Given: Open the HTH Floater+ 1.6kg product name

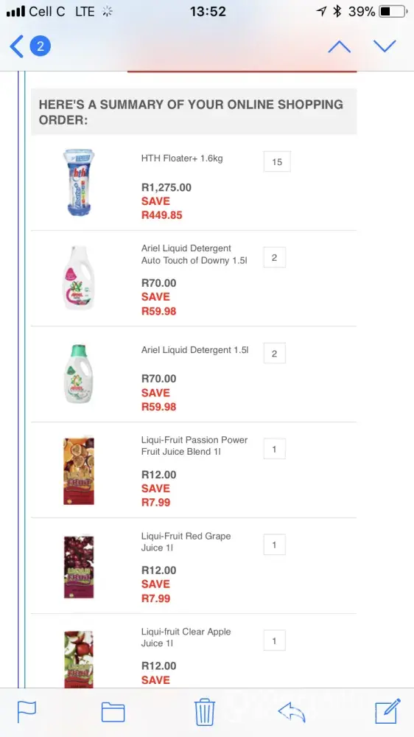Looking at the screenshot, I should [x=182, y=158].
